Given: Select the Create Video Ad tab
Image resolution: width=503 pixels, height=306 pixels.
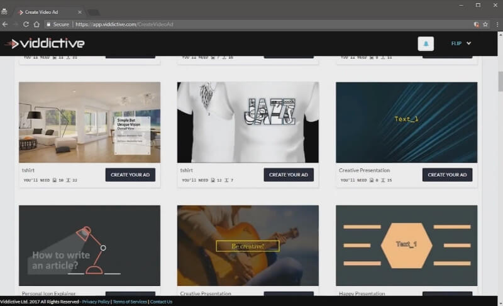Looking at the screenshot, I should (48, 12).
